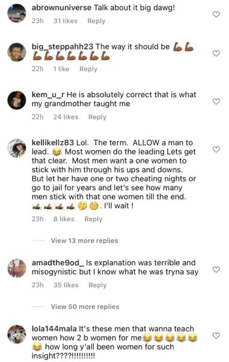View 35 likes on amadthe9od_'s comment

(66, 285)
